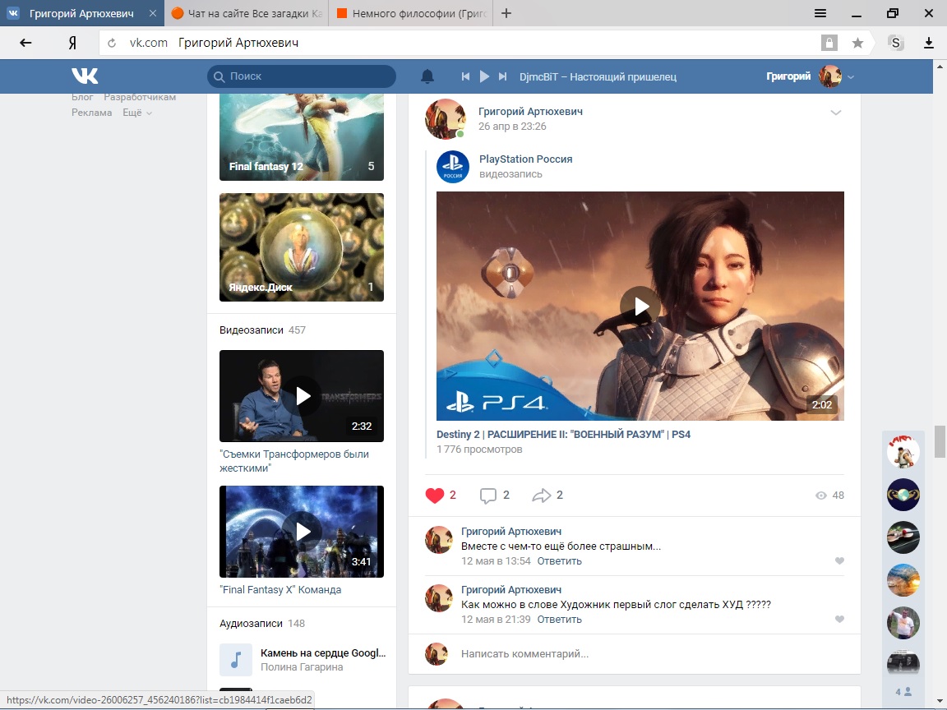Click the VK logo in the header
947x710 pixels.
(x=85, y=76)
